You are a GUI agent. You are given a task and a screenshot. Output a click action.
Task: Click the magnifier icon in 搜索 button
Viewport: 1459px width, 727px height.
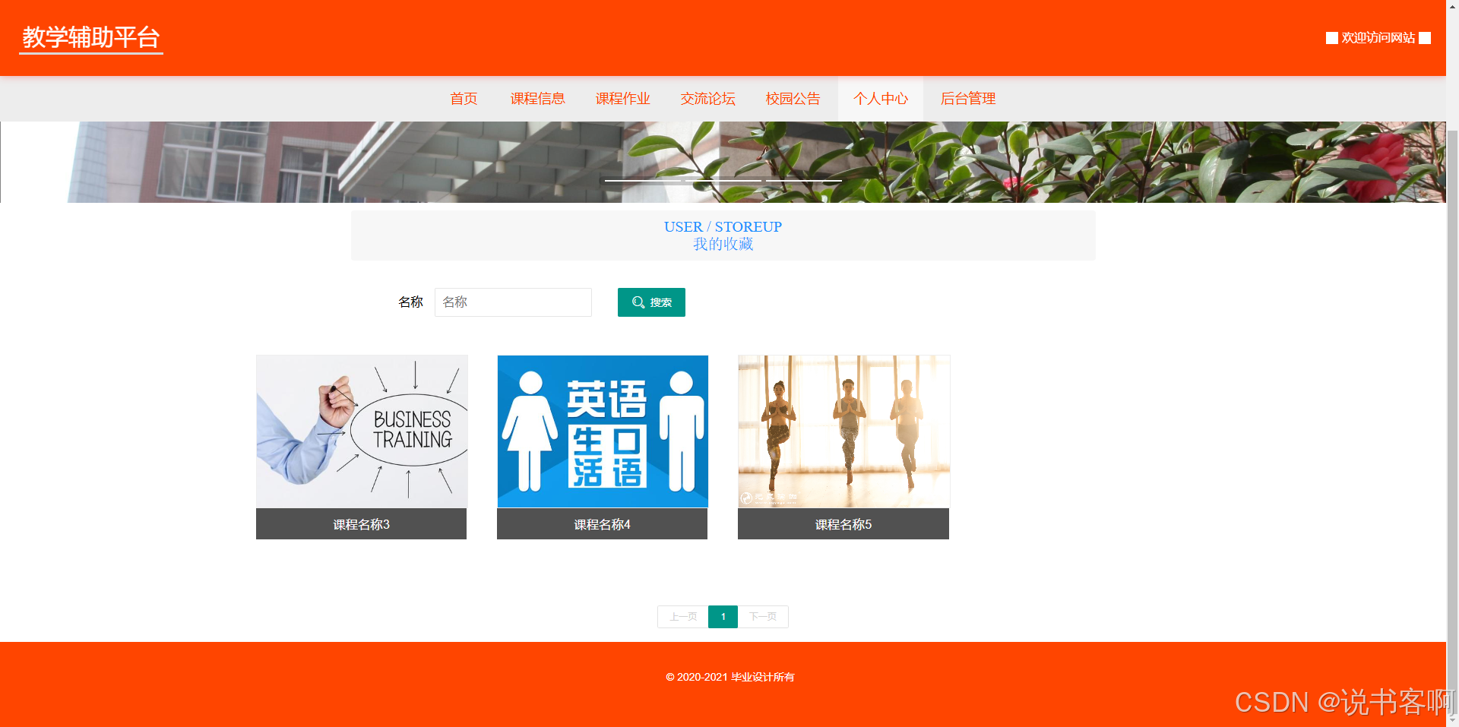(x=638, y=302)
